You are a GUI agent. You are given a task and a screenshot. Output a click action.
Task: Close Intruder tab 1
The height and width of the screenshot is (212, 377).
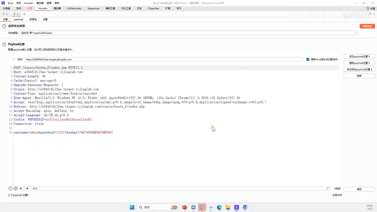click(7, 14)
